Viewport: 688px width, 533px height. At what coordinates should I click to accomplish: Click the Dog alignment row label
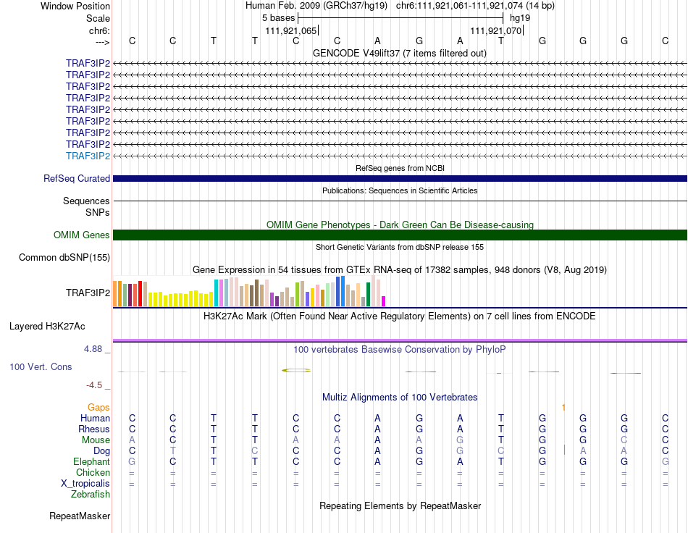click(101, 451)
